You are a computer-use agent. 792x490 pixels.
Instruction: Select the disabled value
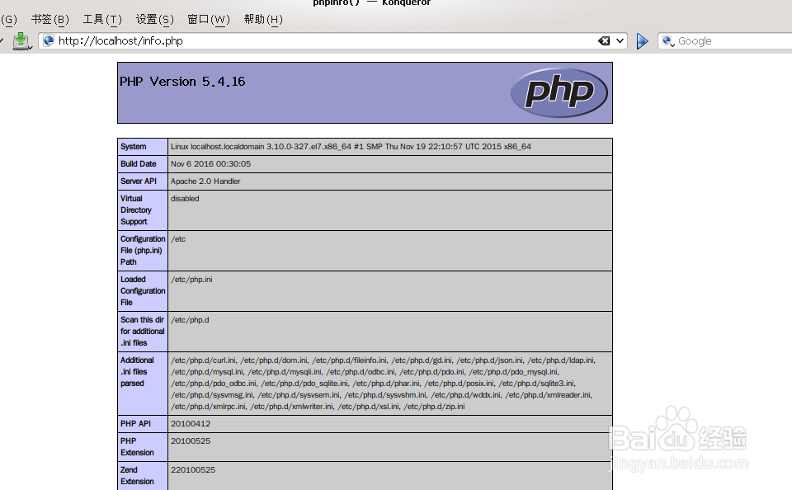point(185,199)
